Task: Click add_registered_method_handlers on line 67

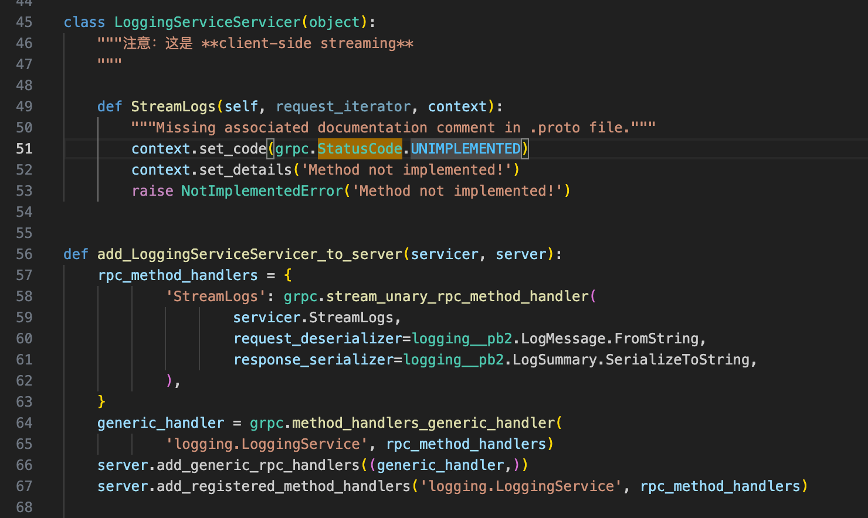Action: [x=283, y=486]
